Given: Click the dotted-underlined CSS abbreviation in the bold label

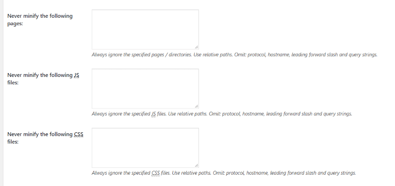Looking at the screenshot, I should [x=79, y=134].
